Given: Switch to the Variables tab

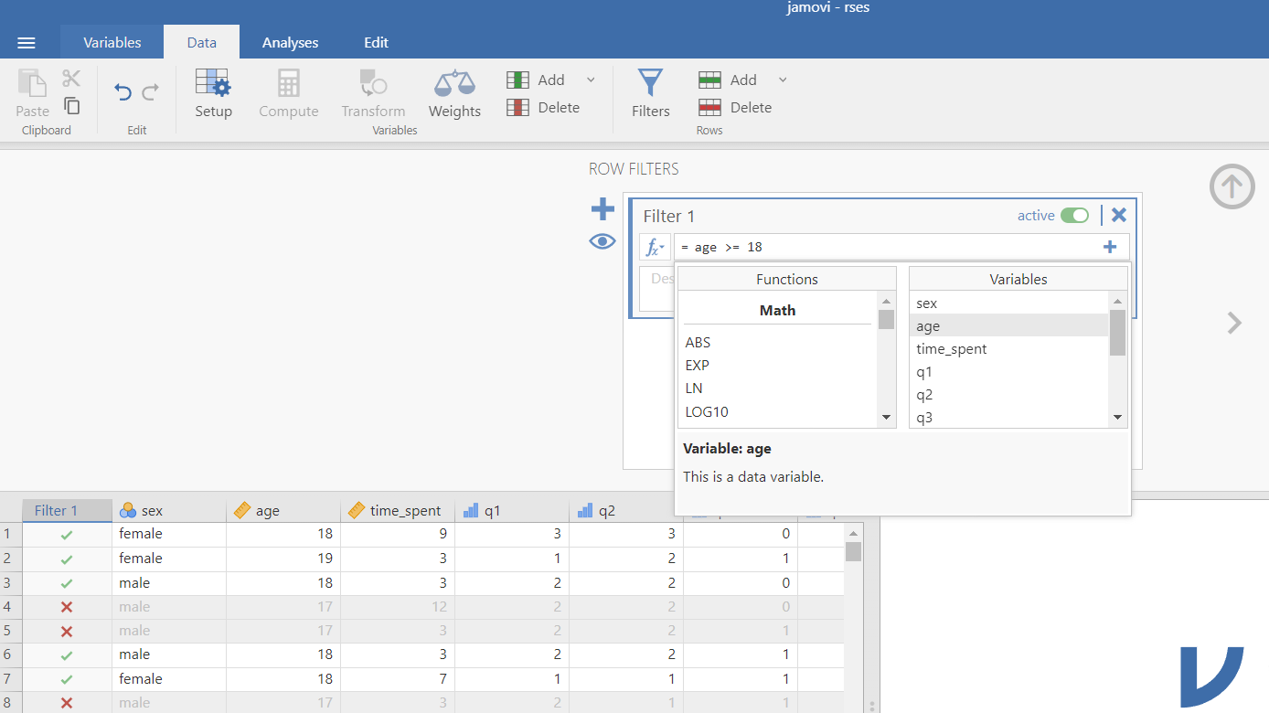Looking at the screenshot, I should coord(112,43).
